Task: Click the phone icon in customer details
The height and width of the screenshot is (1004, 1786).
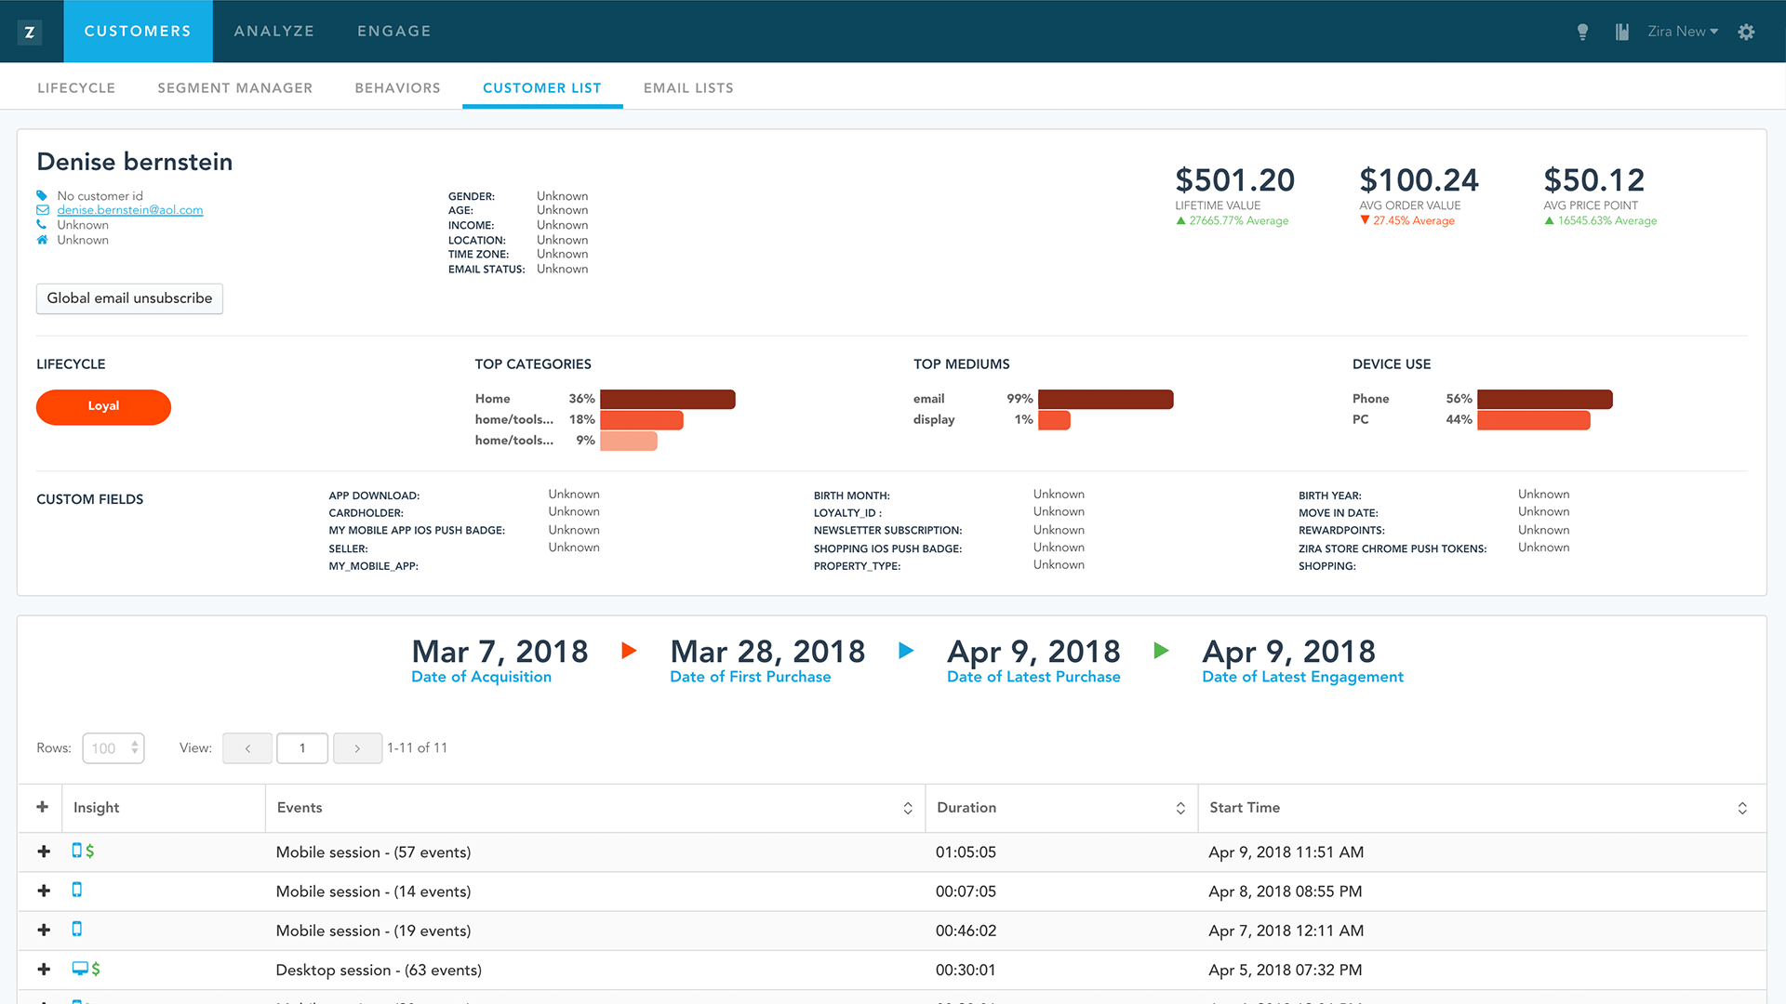Action: tap(43, 224)
